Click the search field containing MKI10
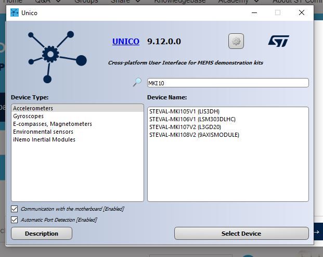 tap(228, 83)
